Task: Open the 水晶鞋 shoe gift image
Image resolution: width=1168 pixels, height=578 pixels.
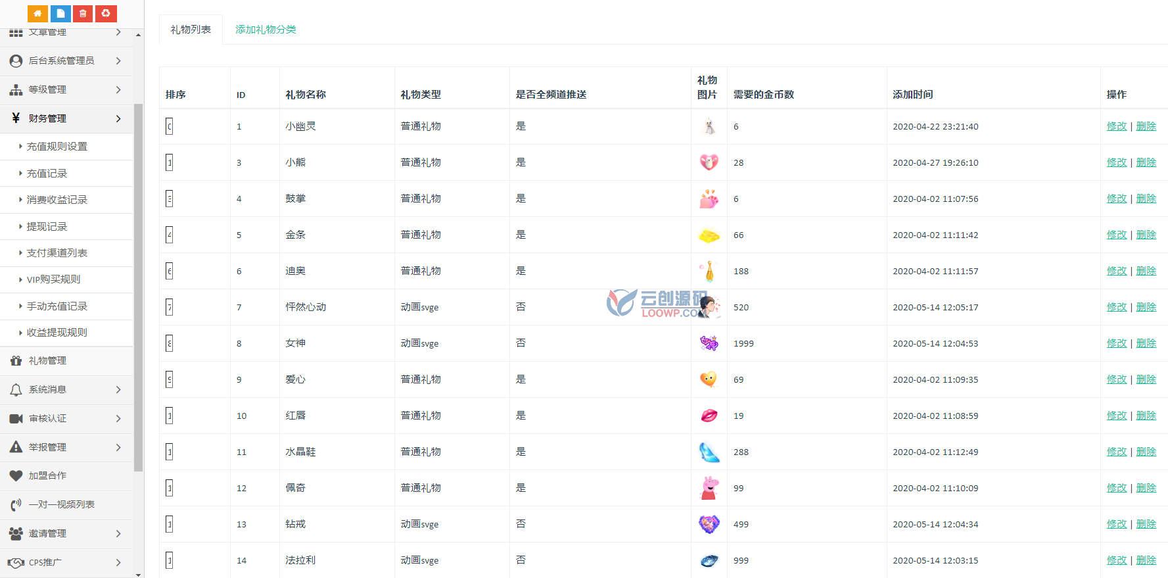Action: pyautogui.click(x=709, y=452)
